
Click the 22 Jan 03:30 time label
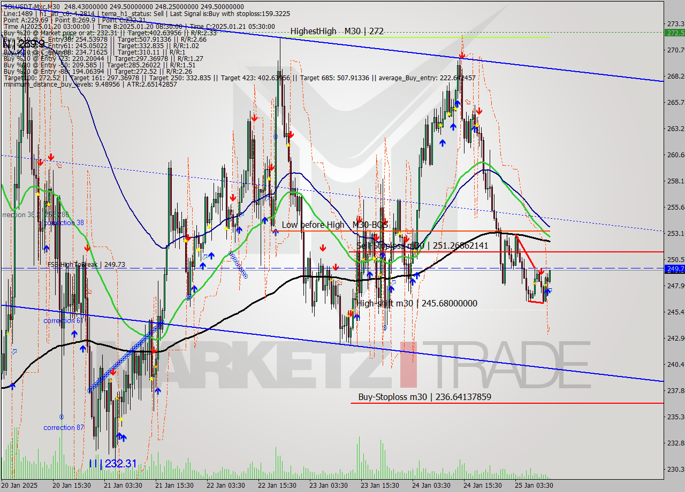[225, 486]
